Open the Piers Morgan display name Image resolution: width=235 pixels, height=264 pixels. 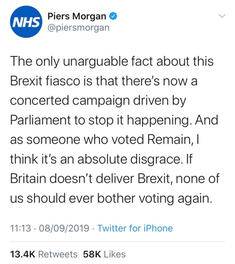77,16
